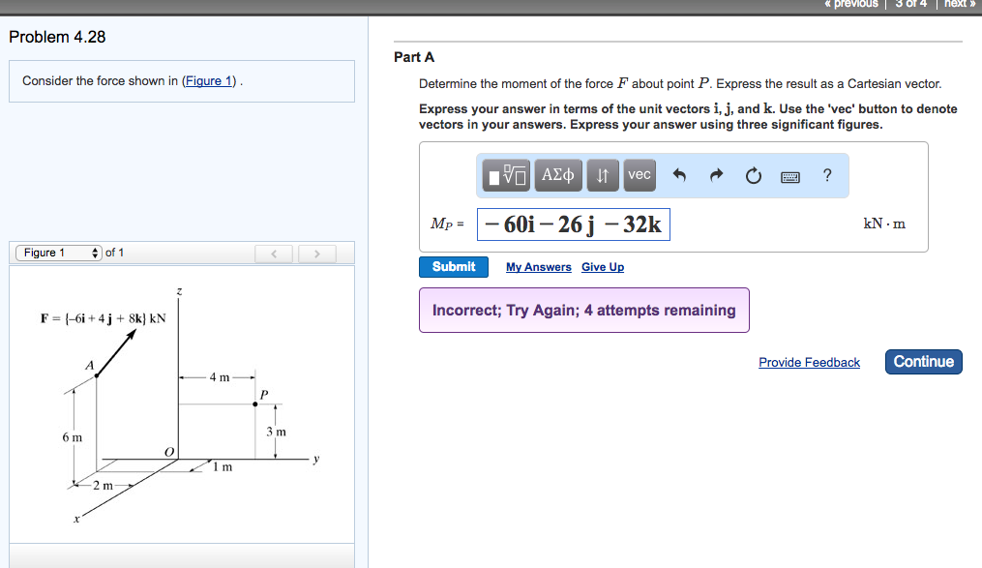
Task: Toggle vector notation with the vec button
Action: coord(639,175)
